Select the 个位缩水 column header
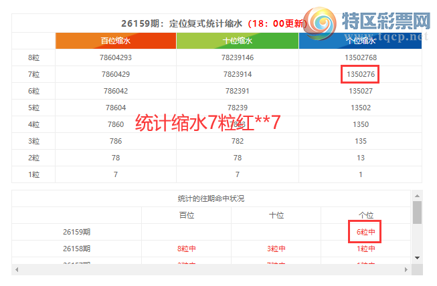 360,41
